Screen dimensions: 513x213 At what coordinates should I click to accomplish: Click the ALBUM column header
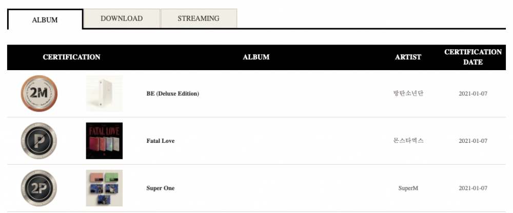[x=256, y=57]
